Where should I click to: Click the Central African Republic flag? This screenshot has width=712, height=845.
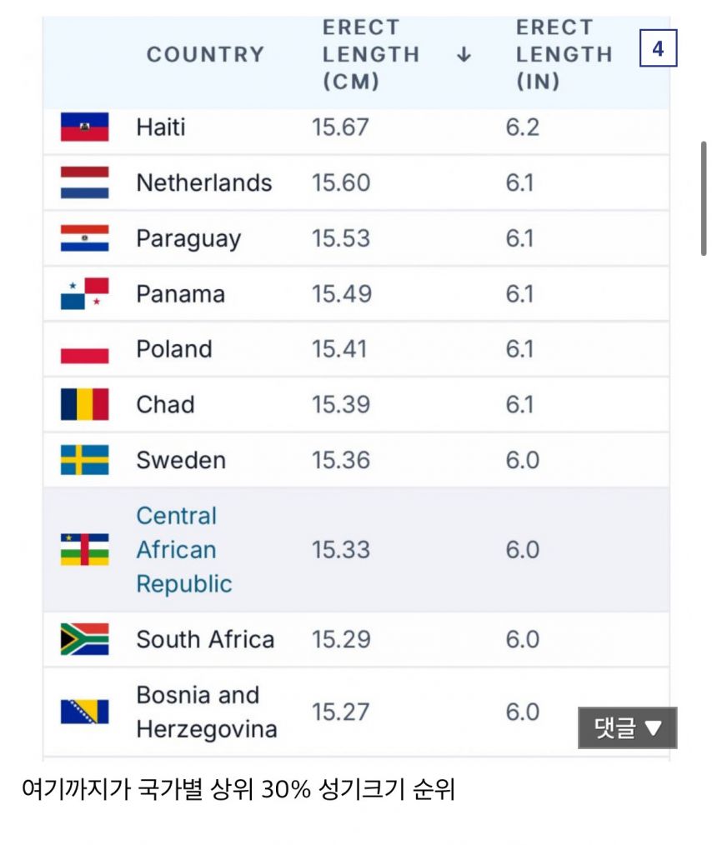pyautogui.click(x=84, y=550)
